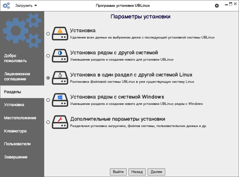Image resolution: width=239 pixels, height=177 pixels.
Task: Click the warning-sign disk icon for Установка
Action: [x=60, y=34]
